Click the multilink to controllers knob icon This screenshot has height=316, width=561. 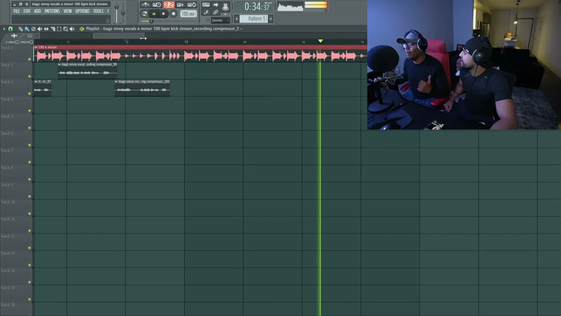point(225,6)
